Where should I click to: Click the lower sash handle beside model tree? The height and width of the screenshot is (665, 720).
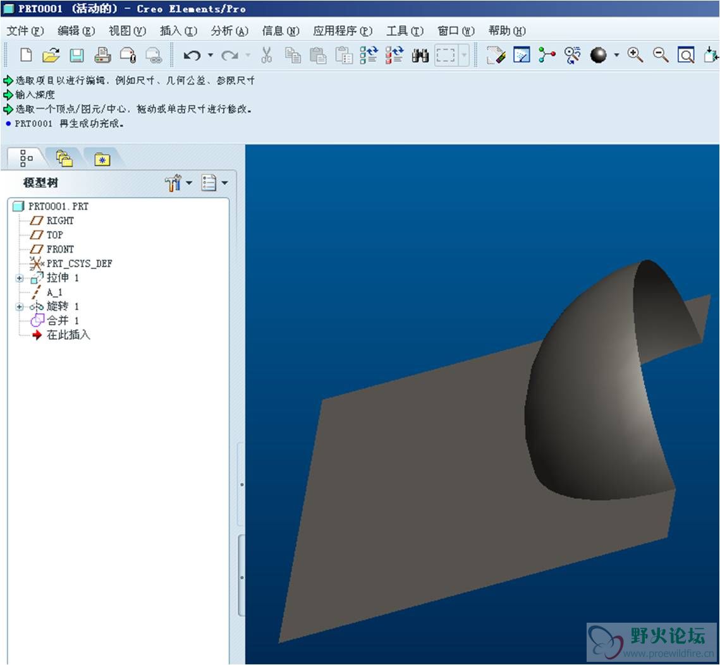point(241,577)
